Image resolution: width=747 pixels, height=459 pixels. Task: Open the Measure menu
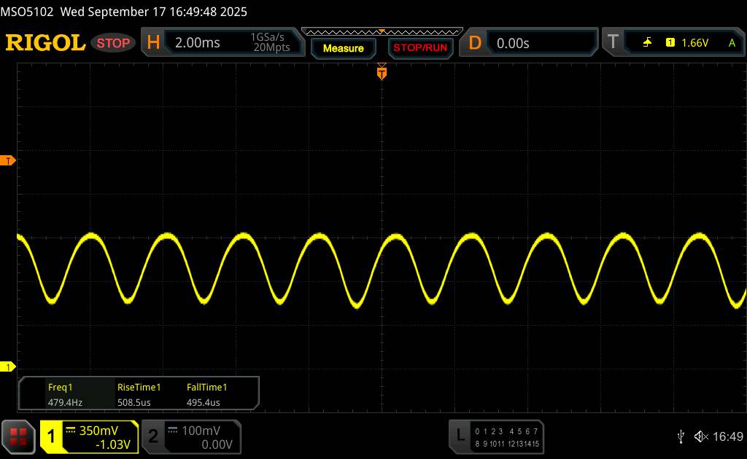pos(343,48)
